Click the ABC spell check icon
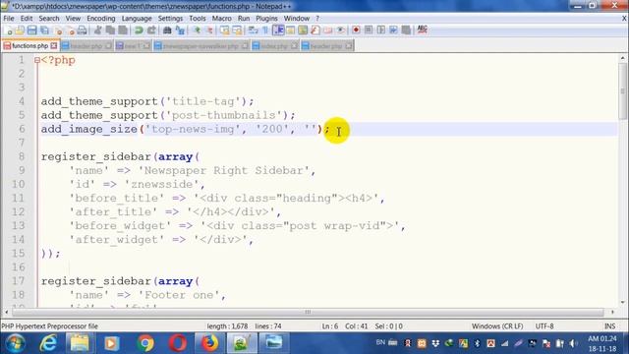The width and height of the screenshot is (629, 354). coord(422,29)
